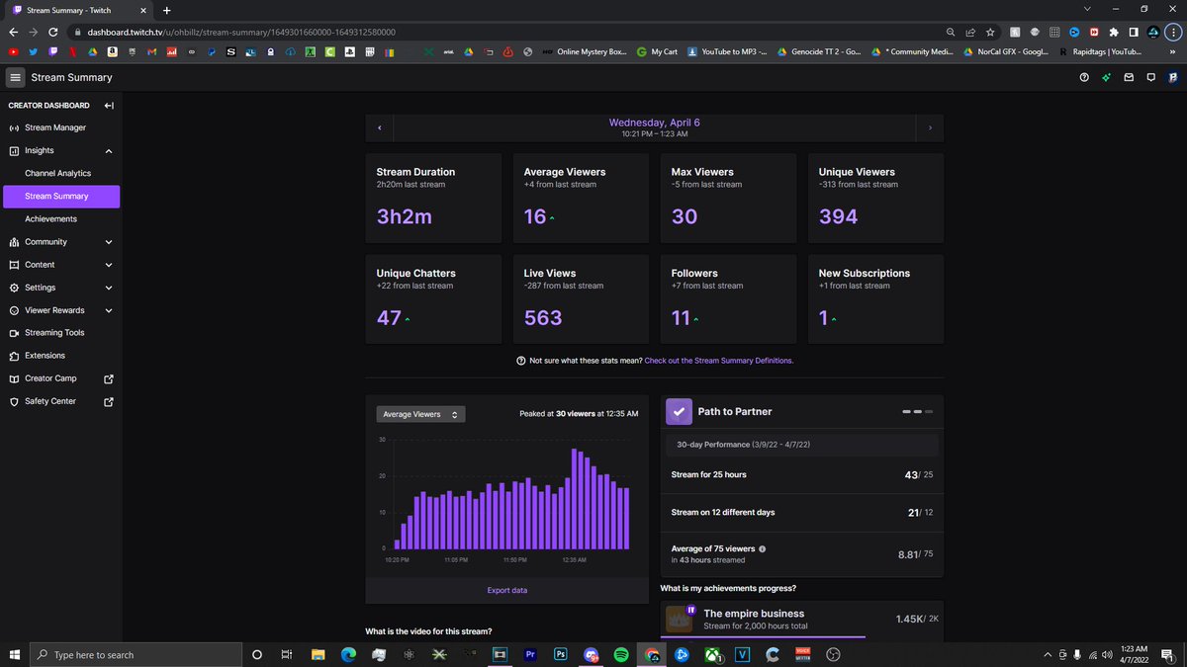Expand the Settings section
The width and height of the screenshot is (1187, 667).
tap(109, 288)
